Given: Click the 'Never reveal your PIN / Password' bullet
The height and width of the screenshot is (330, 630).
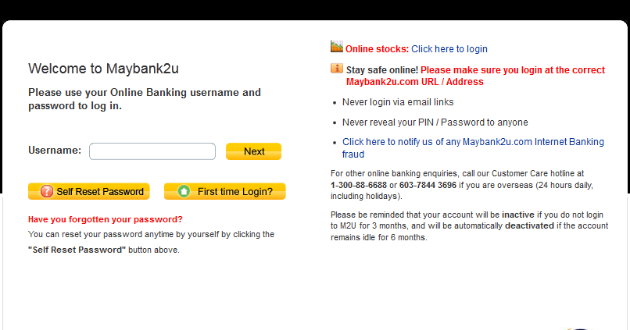Looking at the screenshot, I should pos(435,122).
